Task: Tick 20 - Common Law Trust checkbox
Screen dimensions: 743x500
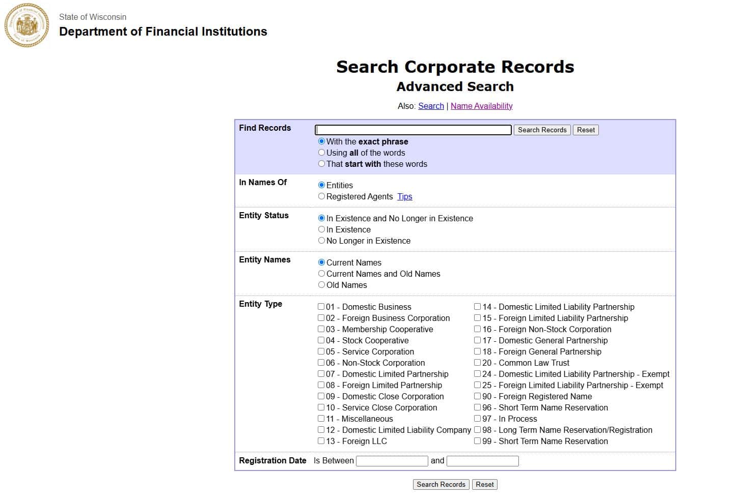Action: 478,363
